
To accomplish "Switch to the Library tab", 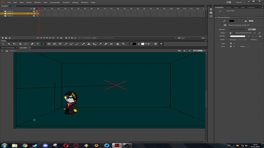I will [229, 7].
